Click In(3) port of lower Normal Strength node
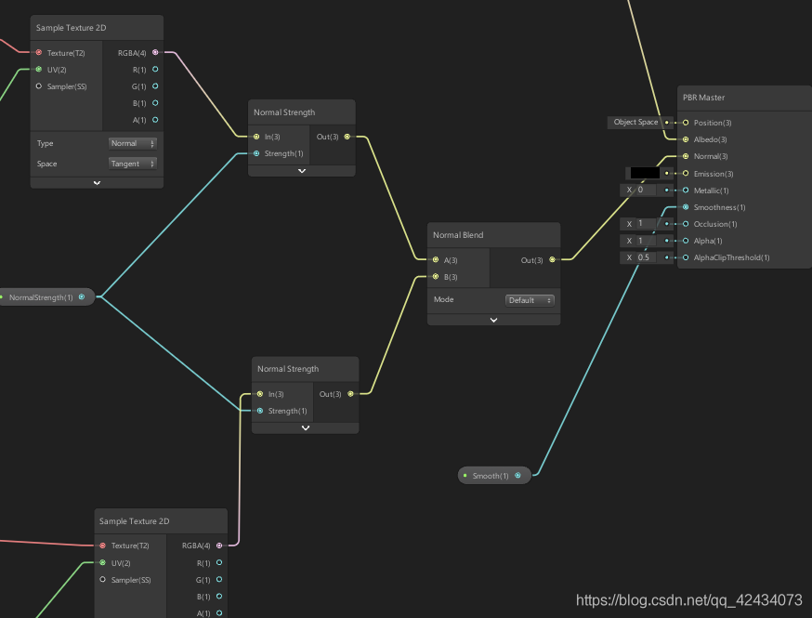The image size is (812, 618). [260, 394]
